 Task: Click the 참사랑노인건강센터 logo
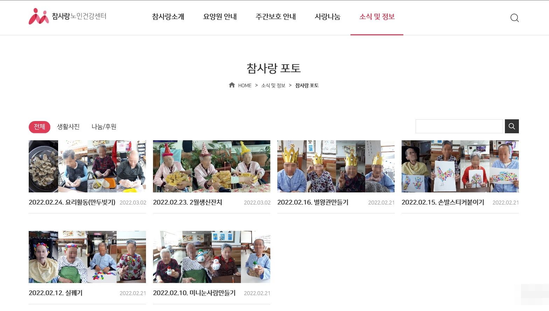67,16
